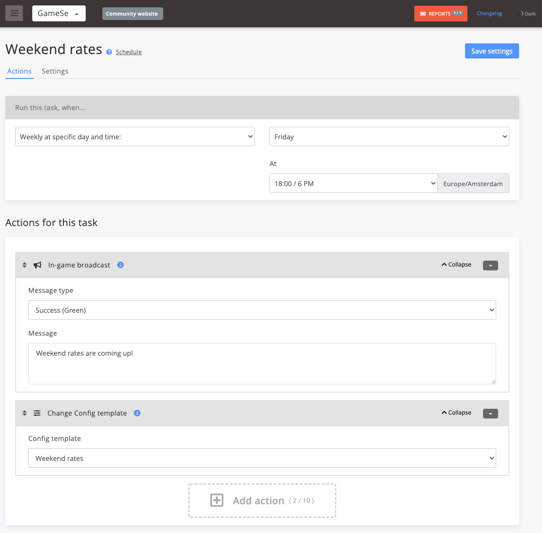Click the info icon next to In-game broadcast
The width and height of the screenshot is (542, 533).
120,265
